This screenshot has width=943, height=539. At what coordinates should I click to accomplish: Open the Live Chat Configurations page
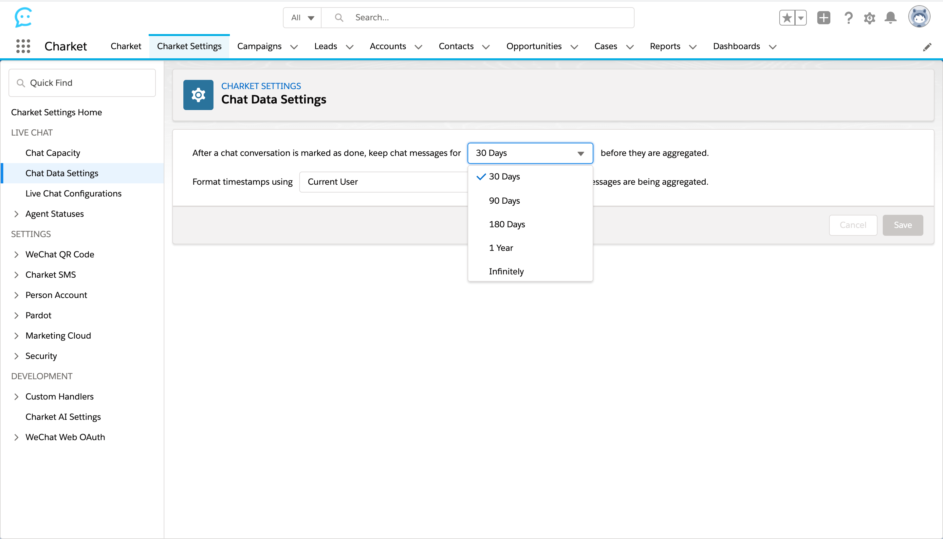coord(73,194)
